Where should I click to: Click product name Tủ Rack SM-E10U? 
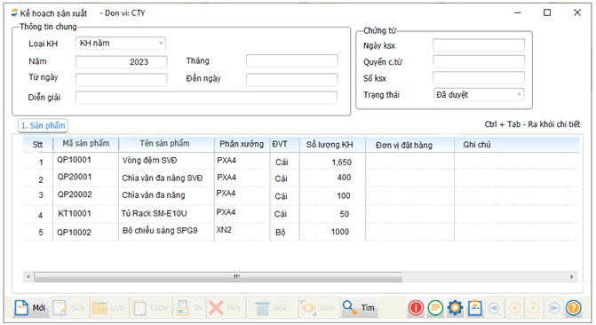[x=155, y=214]
